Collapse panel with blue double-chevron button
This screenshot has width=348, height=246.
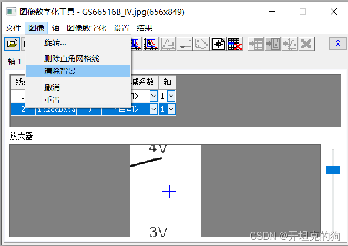[x=337, y=44]
